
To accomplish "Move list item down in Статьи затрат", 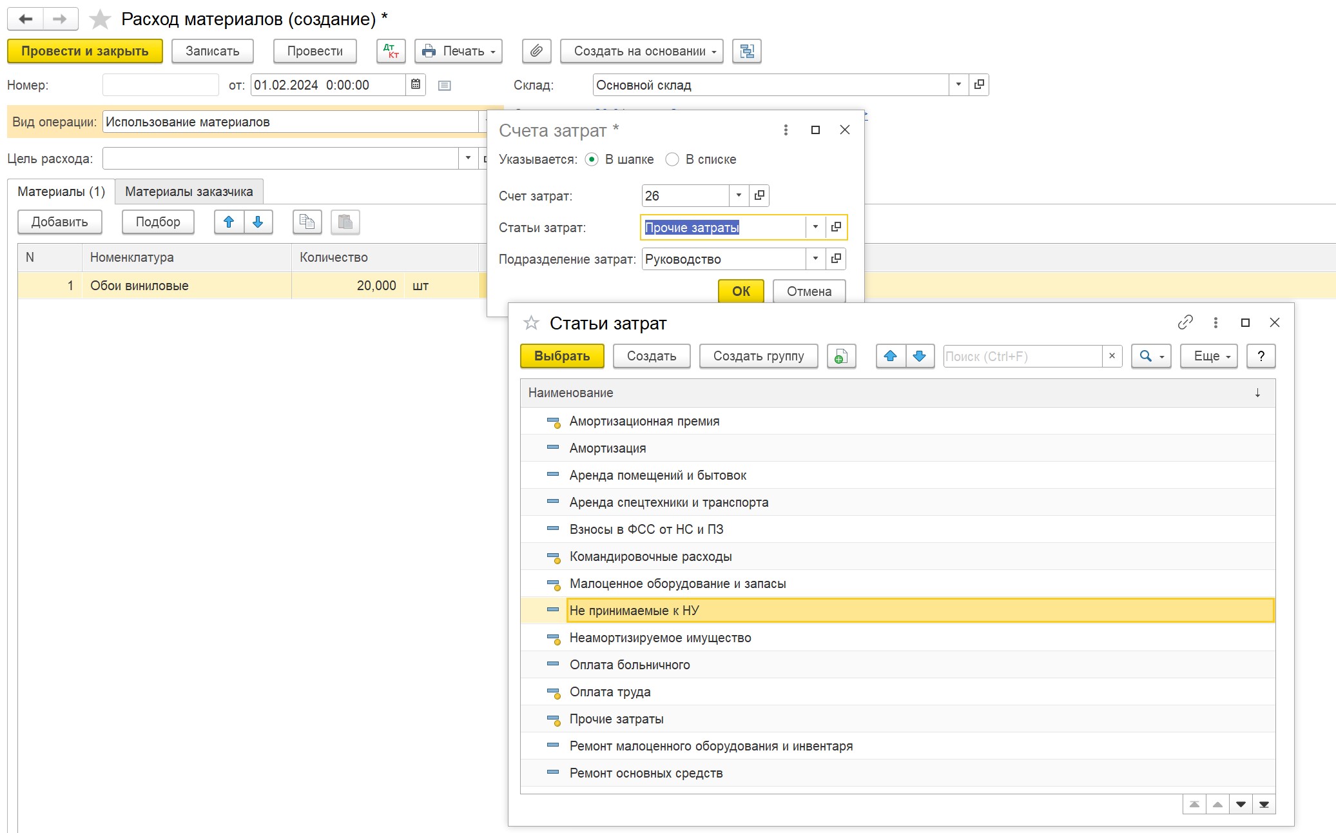I will (x=920, y=356).
